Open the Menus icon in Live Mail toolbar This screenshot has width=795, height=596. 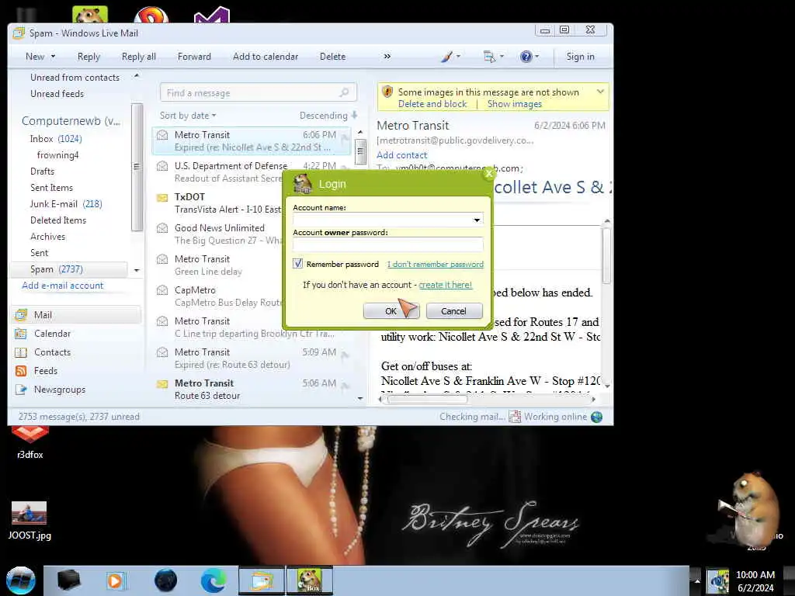489,57
